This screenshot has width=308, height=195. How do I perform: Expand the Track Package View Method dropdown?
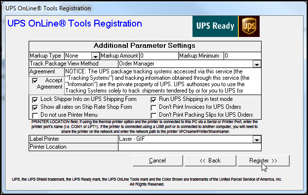(x=257, y=64)
